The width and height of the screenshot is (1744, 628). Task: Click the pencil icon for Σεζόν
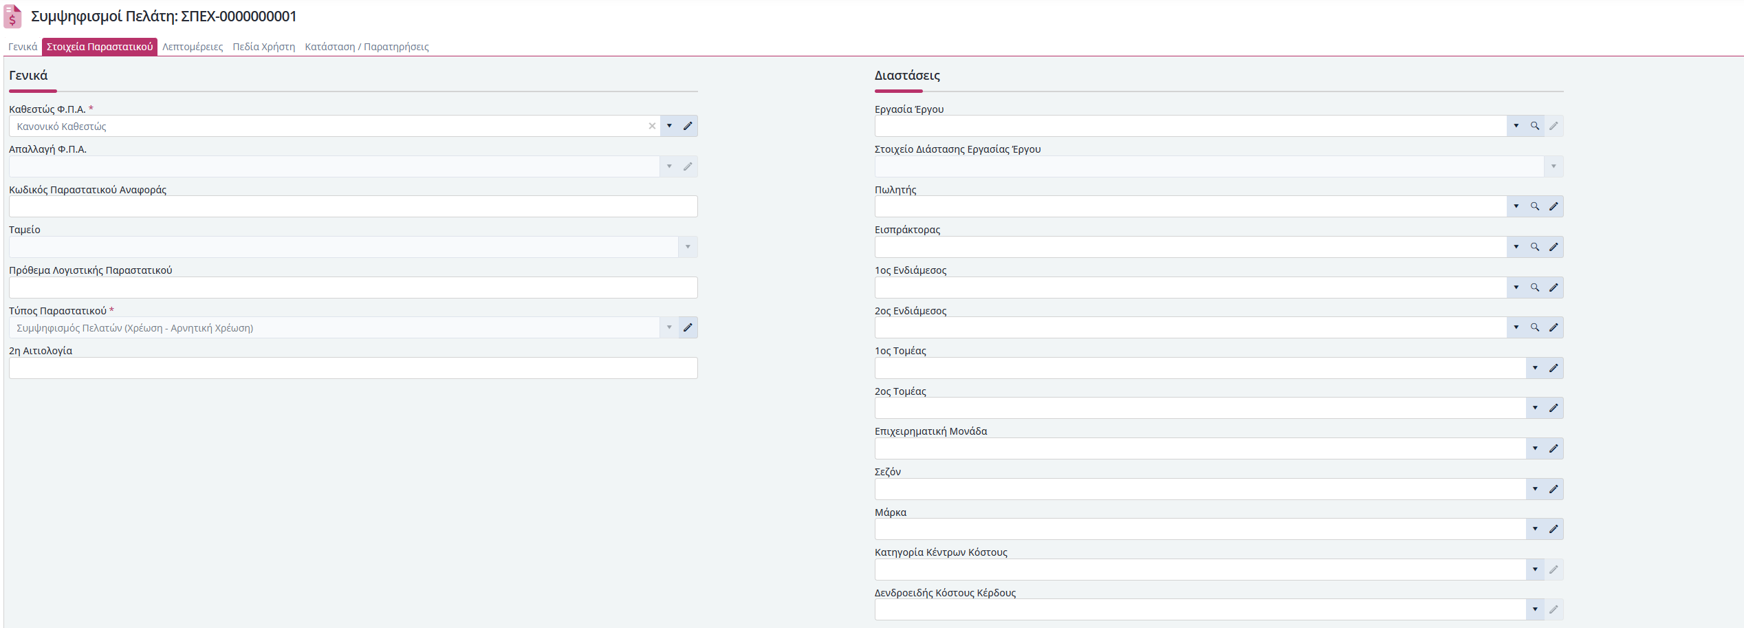[x=1554, y=489]
